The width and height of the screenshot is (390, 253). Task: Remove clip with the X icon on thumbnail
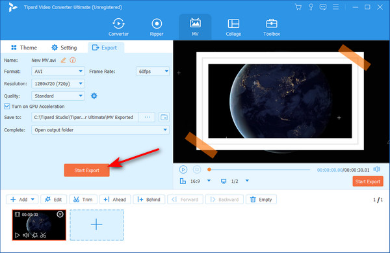[60, 214]
